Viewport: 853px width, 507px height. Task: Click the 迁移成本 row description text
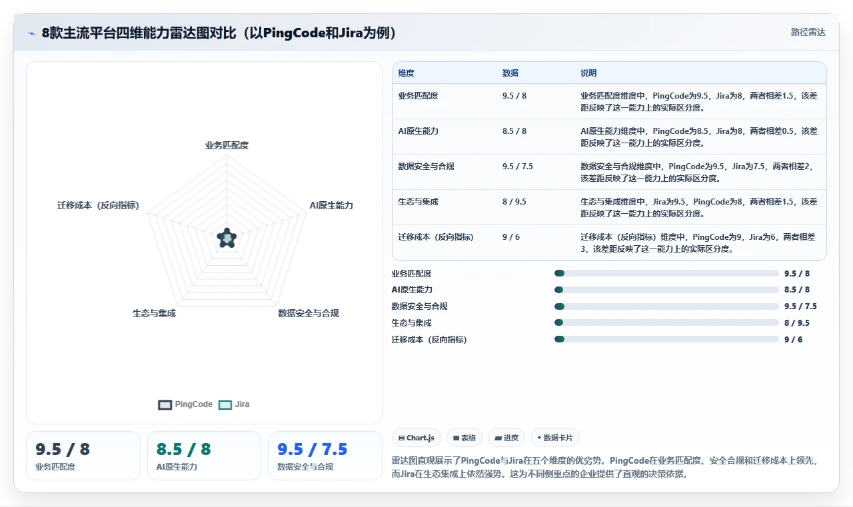click(699, 243)
